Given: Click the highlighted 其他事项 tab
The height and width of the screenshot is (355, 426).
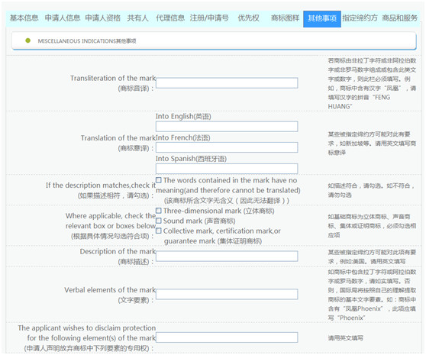Looking at the screenshot, I should point(322,19).
